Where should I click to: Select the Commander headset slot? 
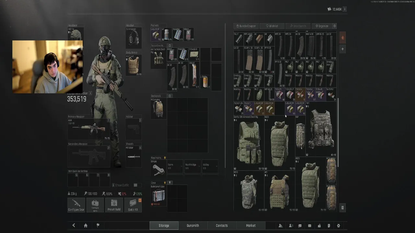click(134, 38)
